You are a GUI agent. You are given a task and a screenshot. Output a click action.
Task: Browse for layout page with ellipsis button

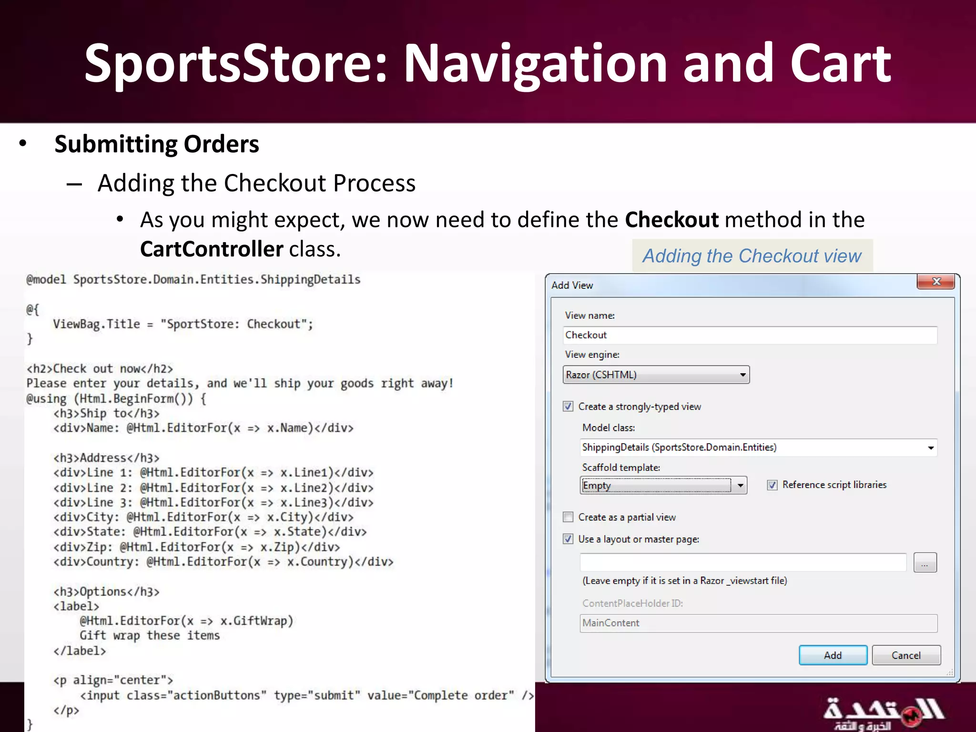(x=925, y=562)
